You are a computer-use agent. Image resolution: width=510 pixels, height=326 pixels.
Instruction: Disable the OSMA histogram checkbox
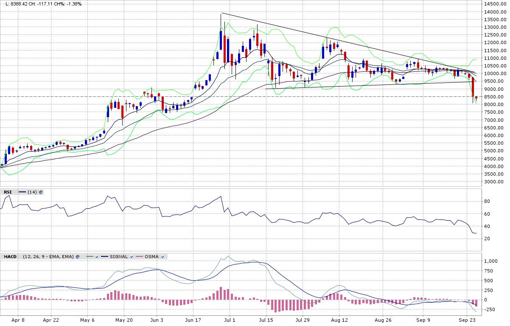(162, 257)
